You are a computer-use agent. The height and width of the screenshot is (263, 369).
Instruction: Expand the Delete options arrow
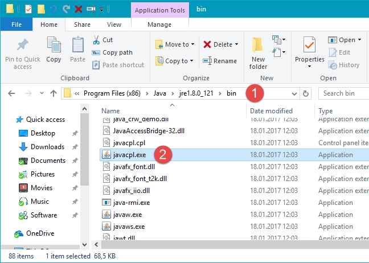point(236,44)
